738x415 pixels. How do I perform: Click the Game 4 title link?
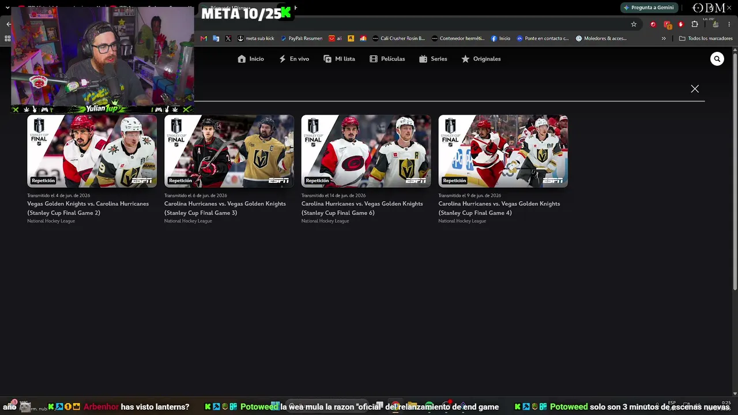[499, 208]
